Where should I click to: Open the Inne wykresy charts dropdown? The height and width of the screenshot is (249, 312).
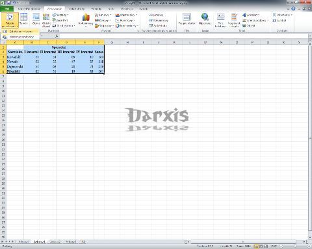pos(127,25)
